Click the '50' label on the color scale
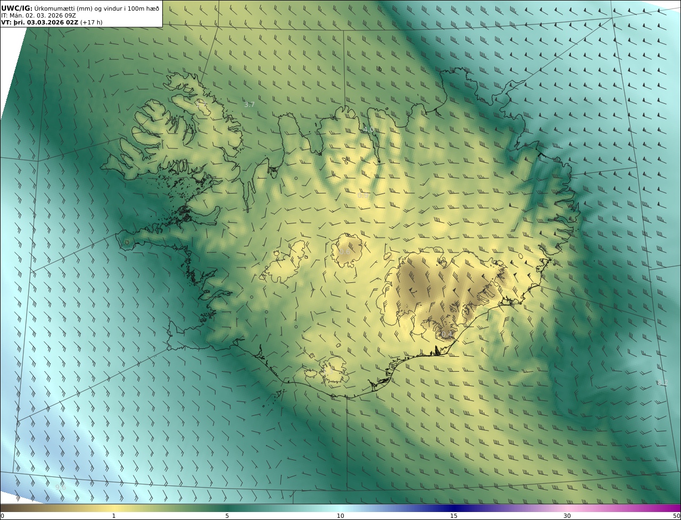Screen dimensions: 681x520 point(676,516)
